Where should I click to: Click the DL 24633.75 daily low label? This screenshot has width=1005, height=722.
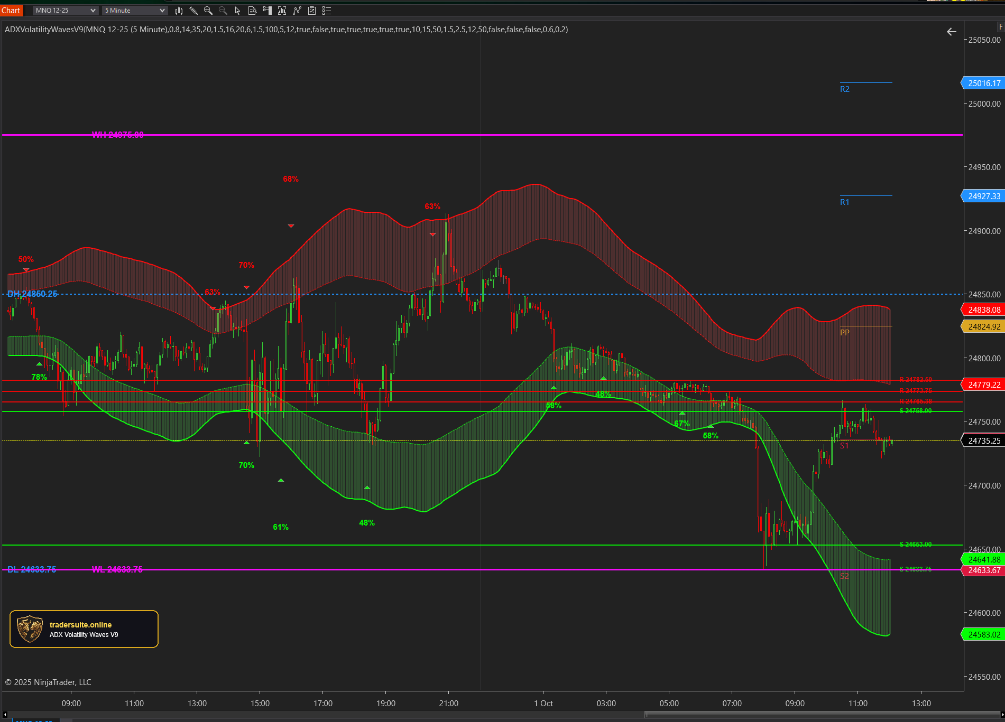pyautogui.click(x=32, y=569)
